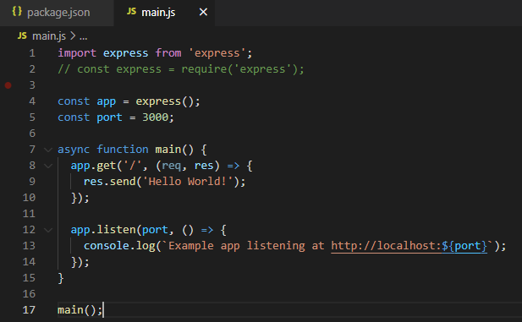Screen dimensions: 522x322
Task: Select line number 5 in the gutter
Action: point(32,117)
